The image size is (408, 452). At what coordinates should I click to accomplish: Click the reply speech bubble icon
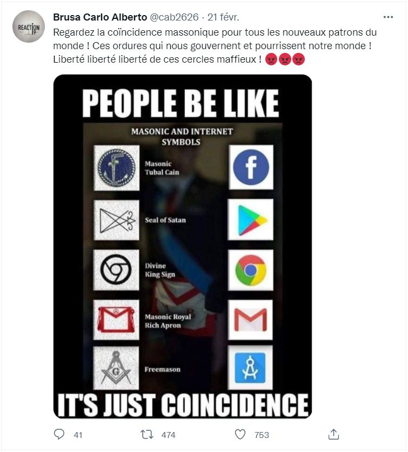pos(59,434)
